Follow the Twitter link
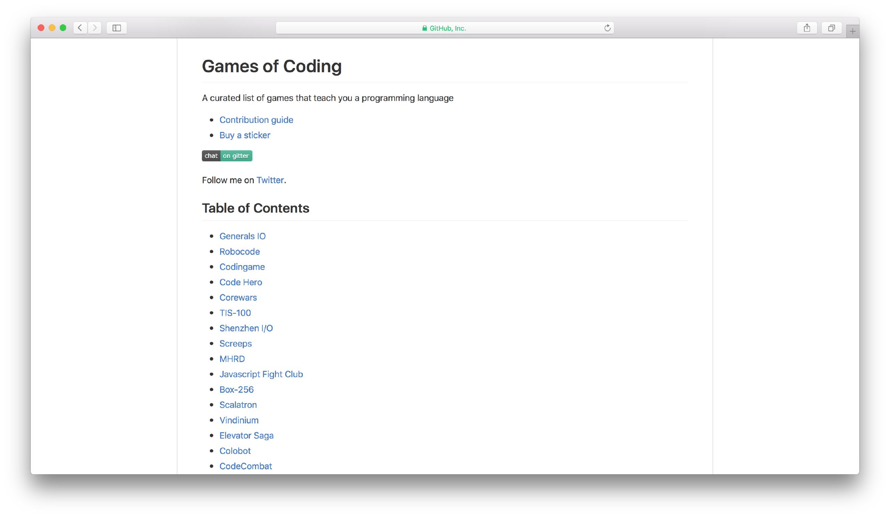The image size is (890, 518). pos(270,180)
